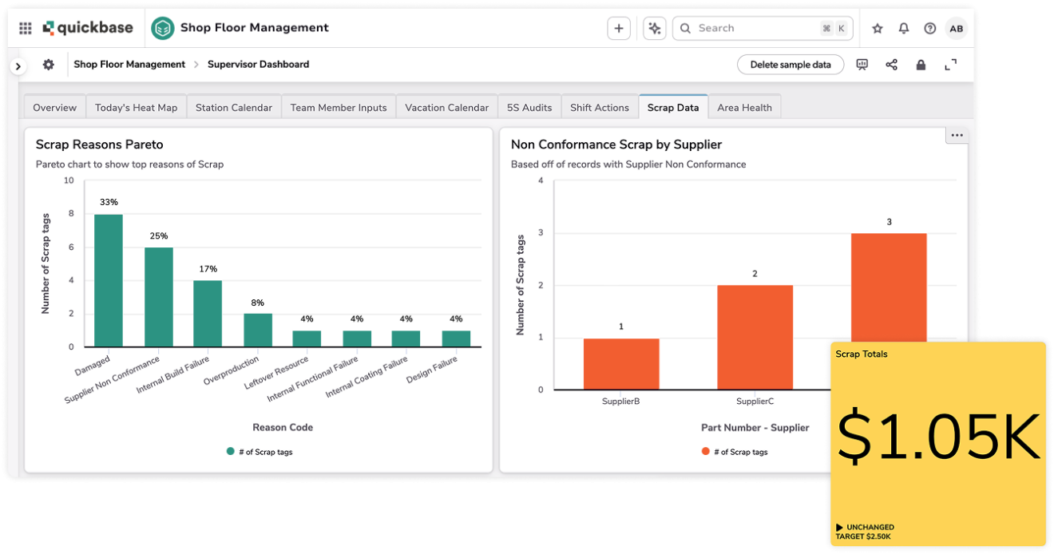This screenshot has height=554, width=1054.
Task: Favorite the dashboard with the star icon
Action: (877, 27)
